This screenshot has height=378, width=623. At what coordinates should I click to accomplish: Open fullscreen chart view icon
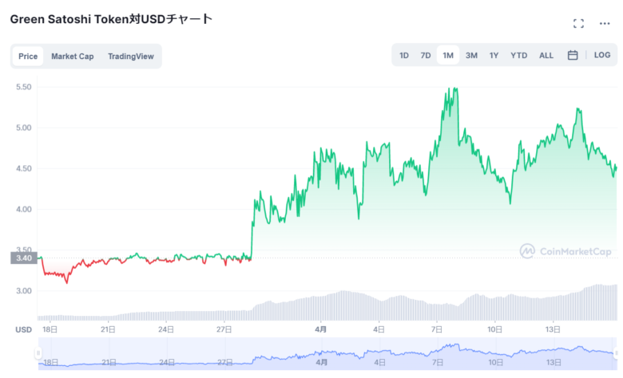coord(578,23)
